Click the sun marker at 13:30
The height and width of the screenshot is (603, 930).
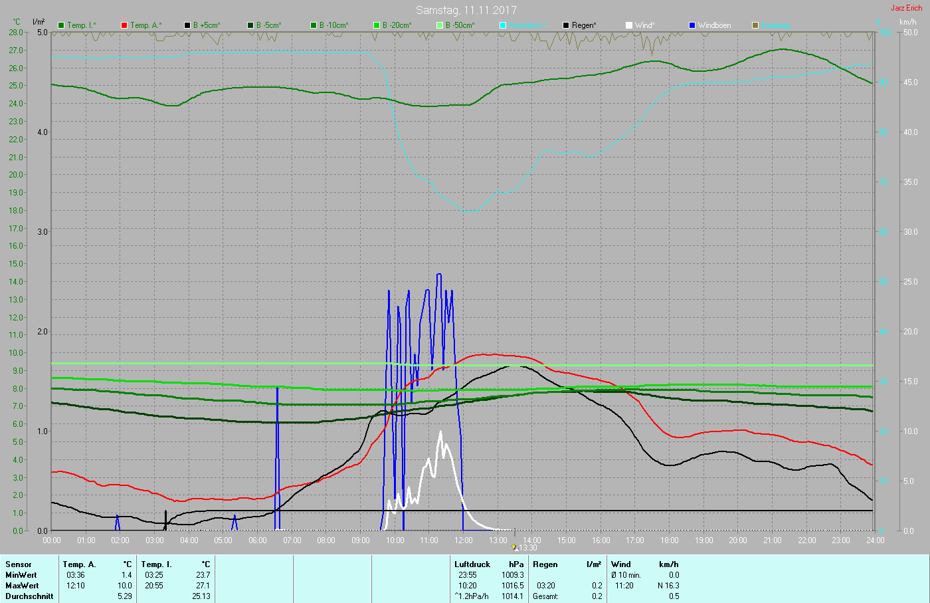(x=514, y=547)
